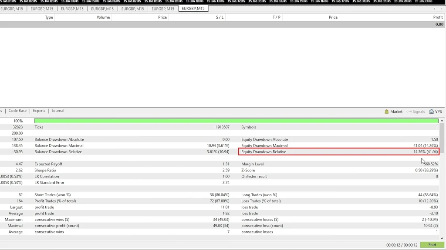Select the Equity Drawdown Relative row
The image size is (446, 250).
(339, 152)
